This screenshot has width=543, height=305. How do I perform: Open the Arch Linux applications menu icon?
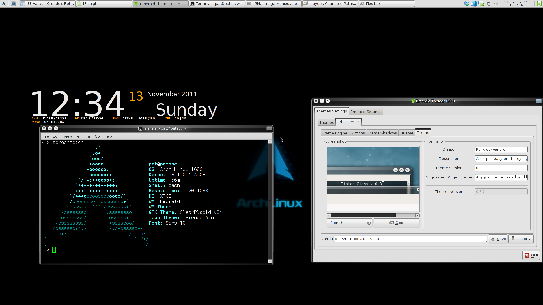4,4
